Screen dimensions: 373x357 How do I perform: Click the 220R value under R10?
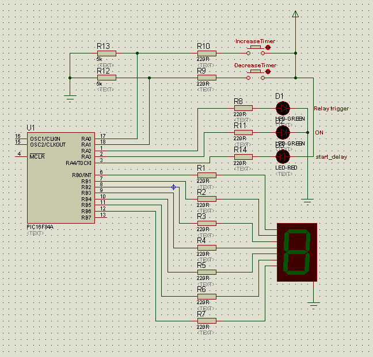203,59
